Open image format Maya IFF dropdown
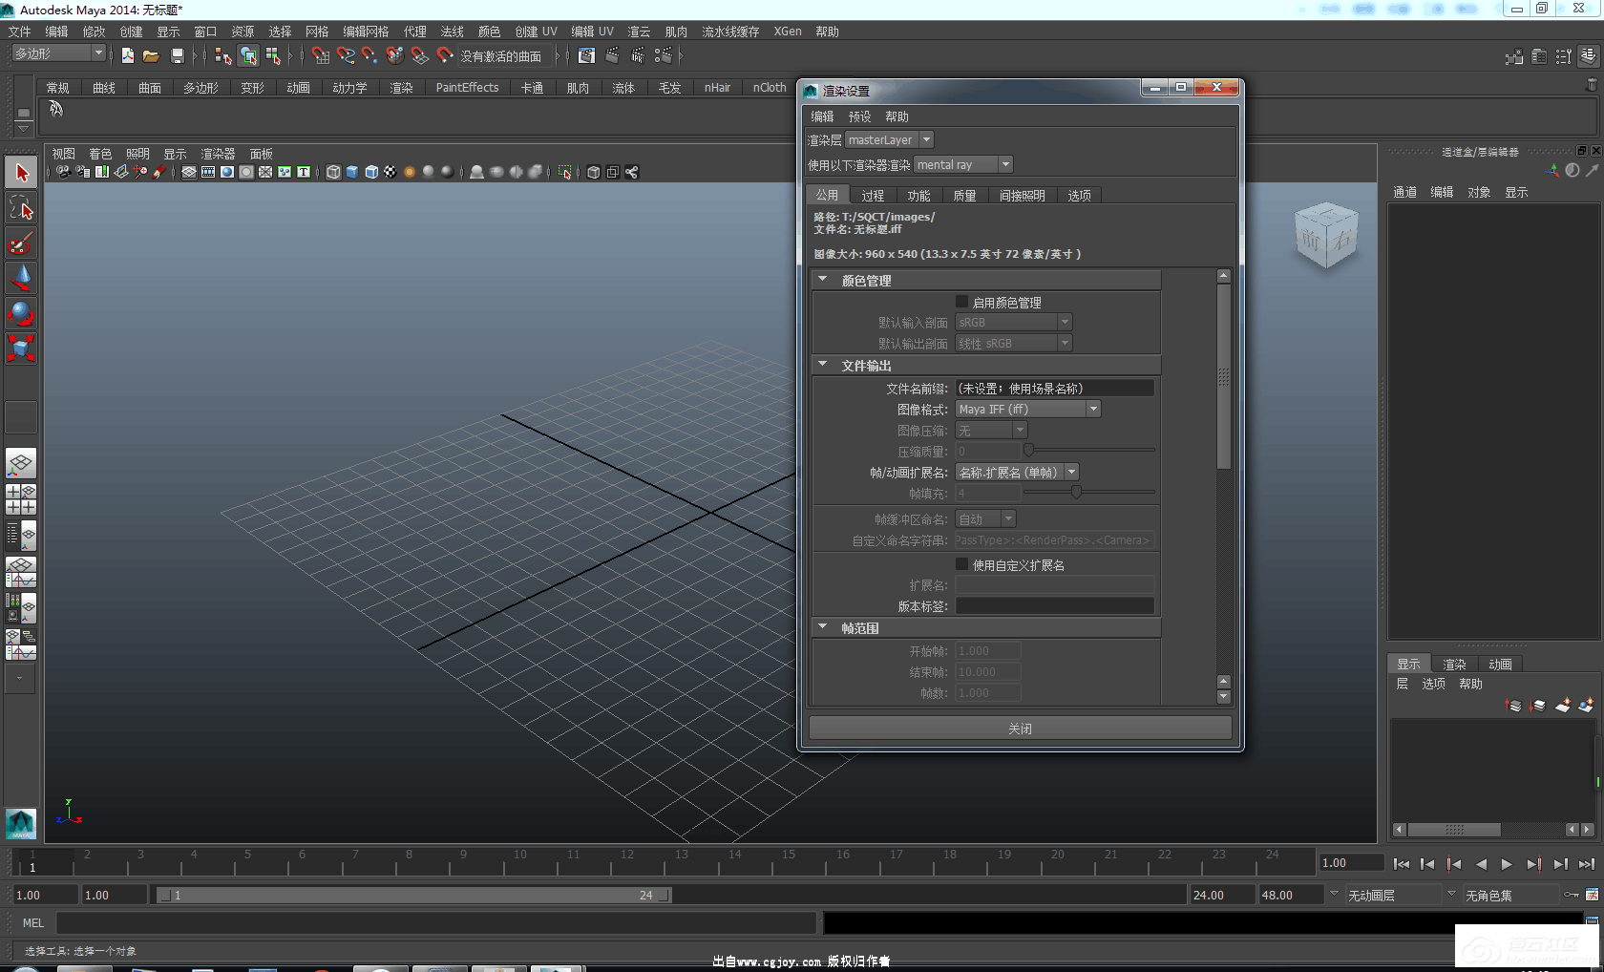Viewport: 1604px width, 972px height. (1028, 409)
